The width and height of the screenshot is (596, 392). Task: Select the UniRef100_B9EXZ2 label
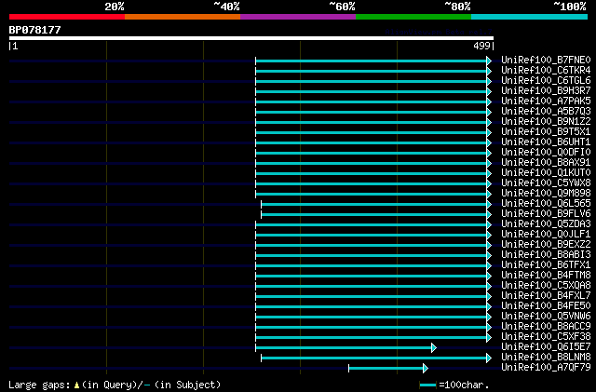point(546,245)
